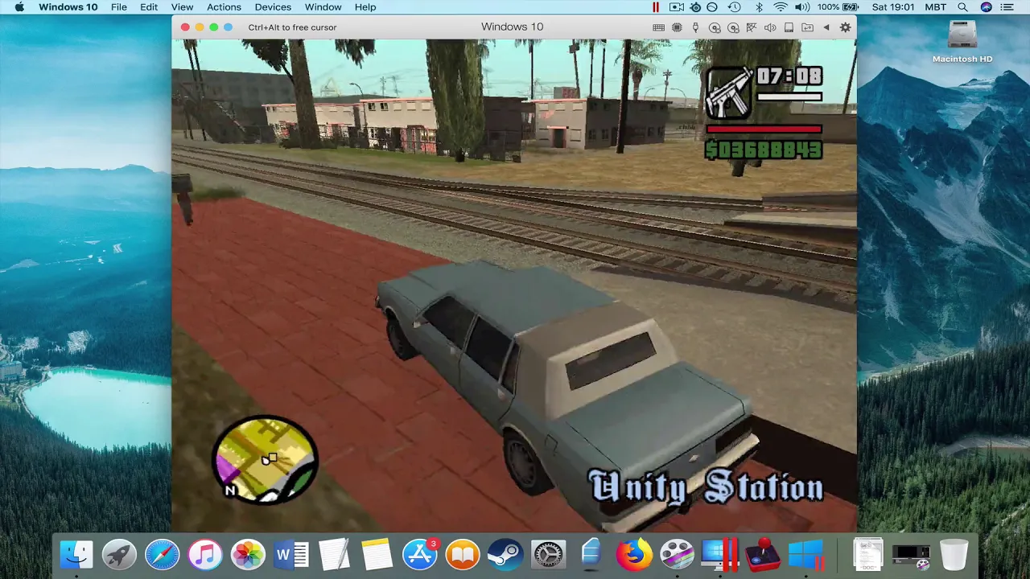Open System Preferences gear in Dock
1030x579 pixels.
coord(549,555)
